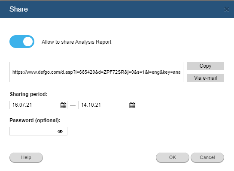Open the Help button
This screenshot has height=171, width=234.
coord(26,157)
